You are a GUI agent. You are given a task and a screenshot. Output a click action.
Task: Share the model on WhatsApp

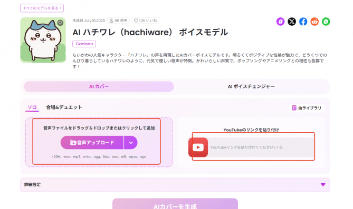click(326, 22)
